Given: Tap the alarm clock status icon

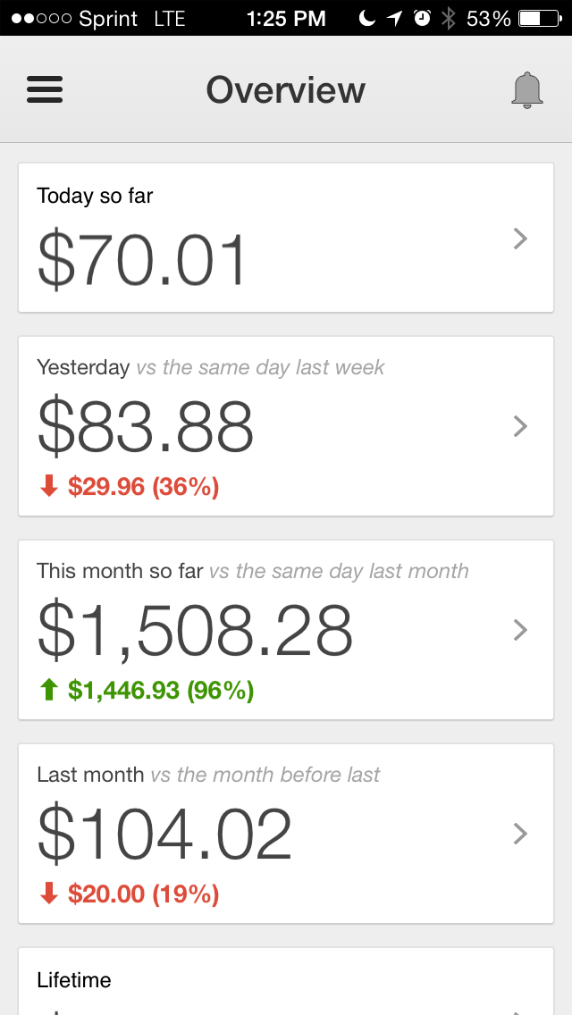Looking at the screenshot, I should click(x=424, y=18).
